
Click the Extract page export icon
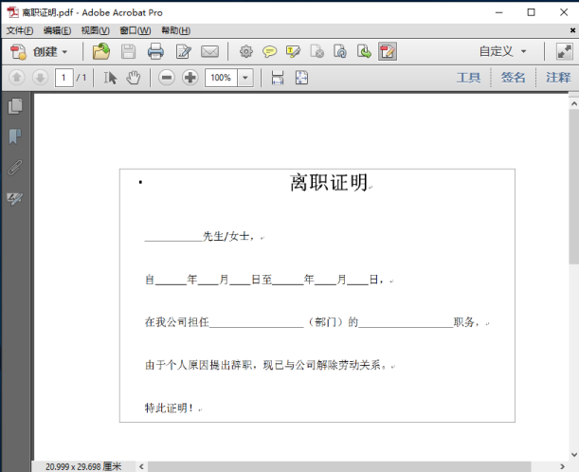coord(364,52)
